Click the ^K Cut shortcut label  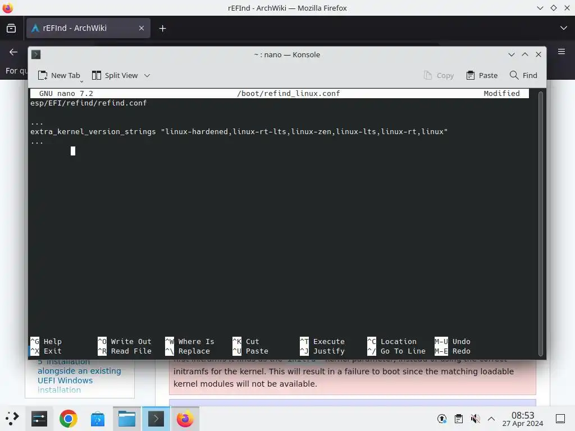[246, 342]
